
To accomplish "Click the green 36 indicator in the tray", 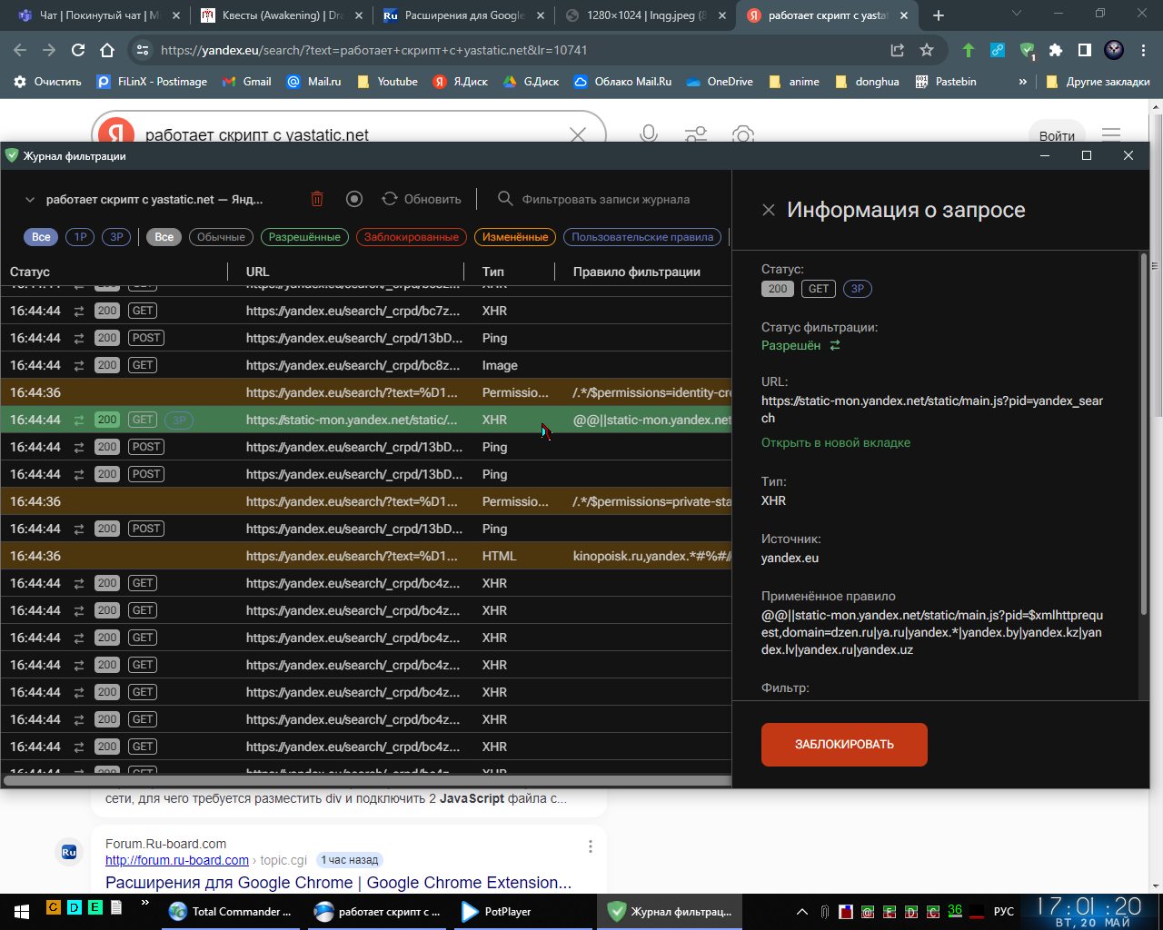I will click(955, 910).
